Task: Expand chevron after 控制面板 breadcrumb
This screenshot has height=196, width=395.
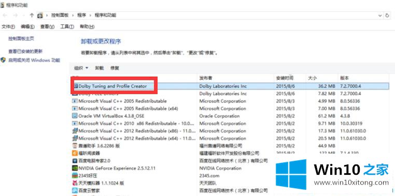Action: pyautogui.click(x=73, y=16)
